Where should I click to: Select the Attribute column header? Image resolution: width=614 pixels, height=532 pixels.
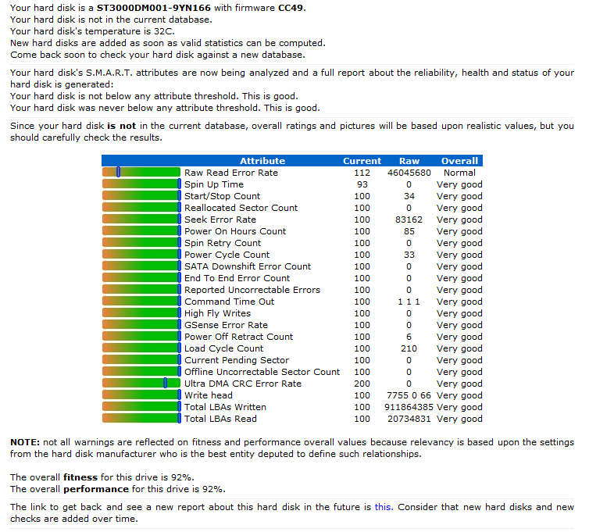(x=262, y=161)
